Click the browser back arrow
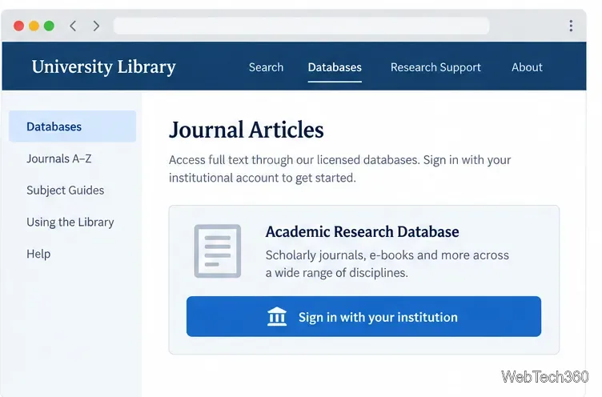The width and height of the screenshot is (602, 397). point(73,26)
